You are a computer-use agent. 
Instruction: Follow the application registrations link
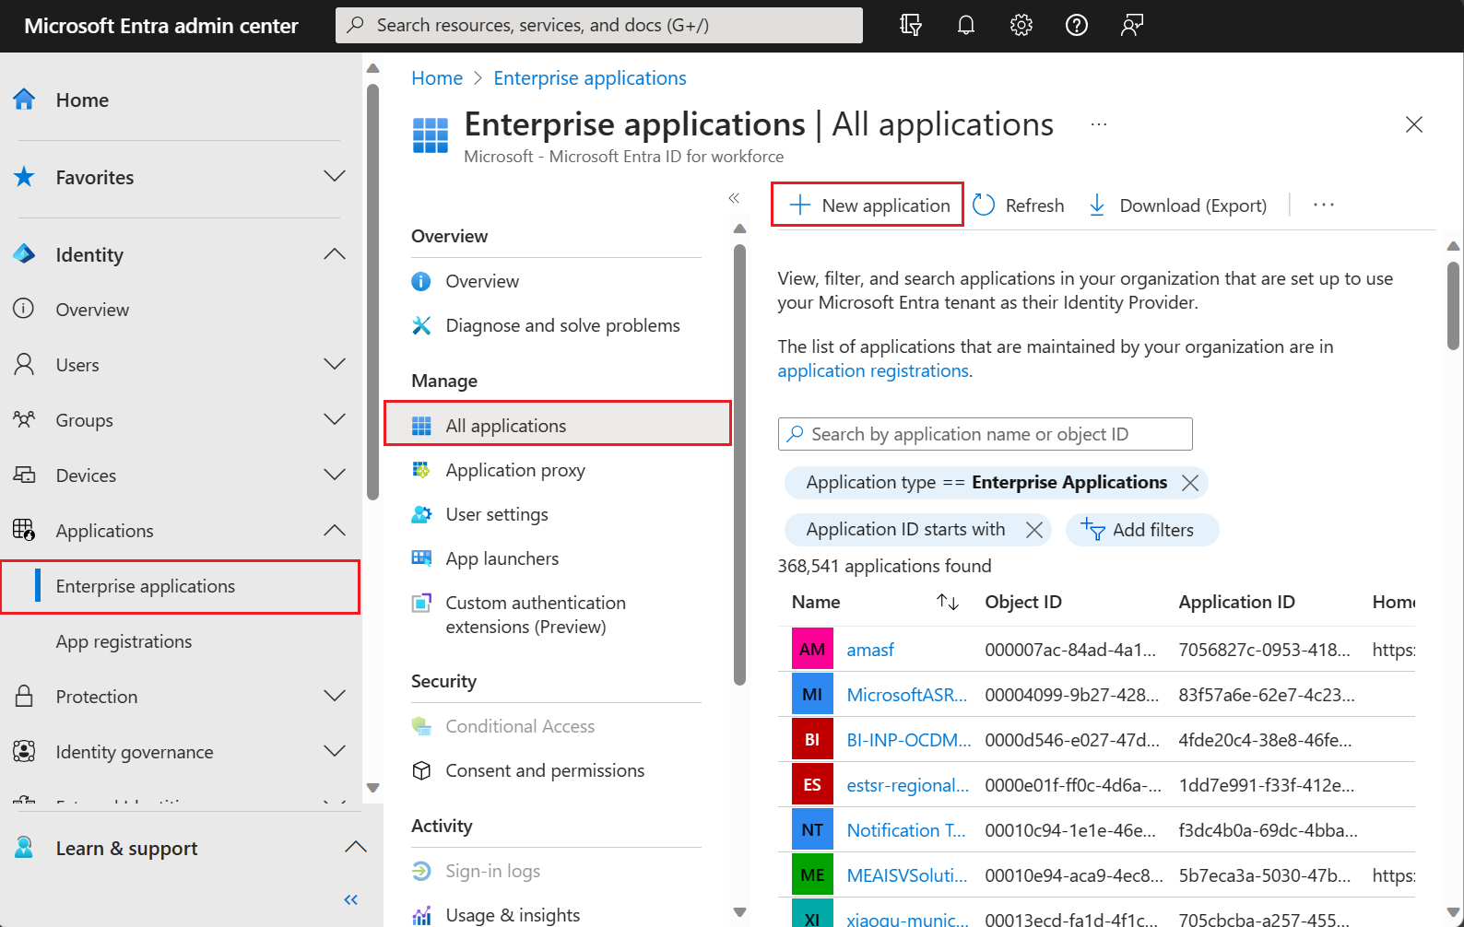pos(873,370)
